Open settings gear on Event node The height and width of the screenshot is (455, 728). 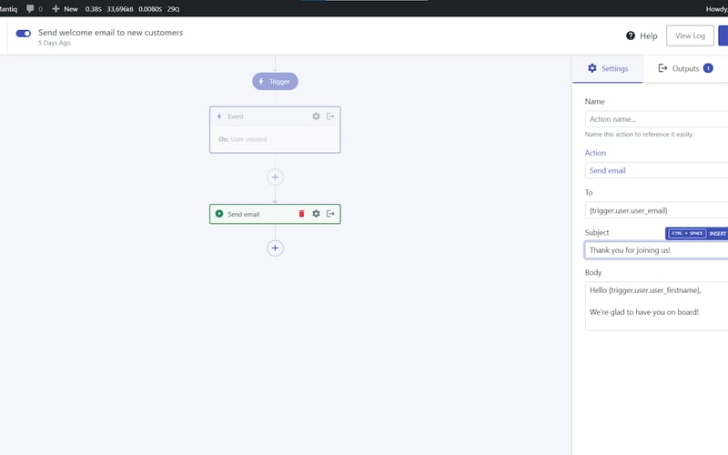[x=316, y=116]
